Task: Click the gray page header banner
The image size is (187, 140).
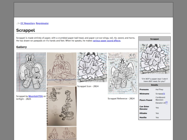Action: [x=93, y=10]
